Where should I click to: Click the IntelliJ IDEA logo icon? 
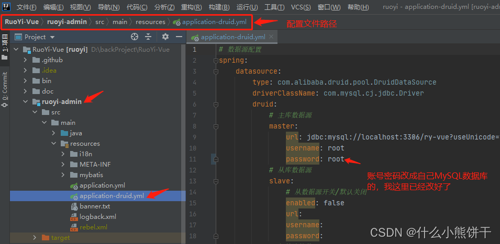tap(6, 7)
